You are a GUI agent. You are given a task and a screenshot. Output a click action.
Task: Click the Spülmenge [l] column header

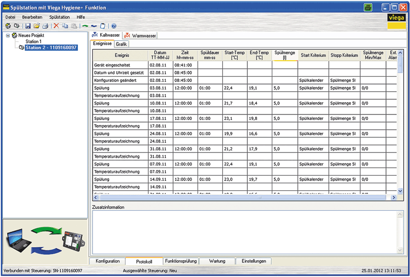click(x=285, y=55)
